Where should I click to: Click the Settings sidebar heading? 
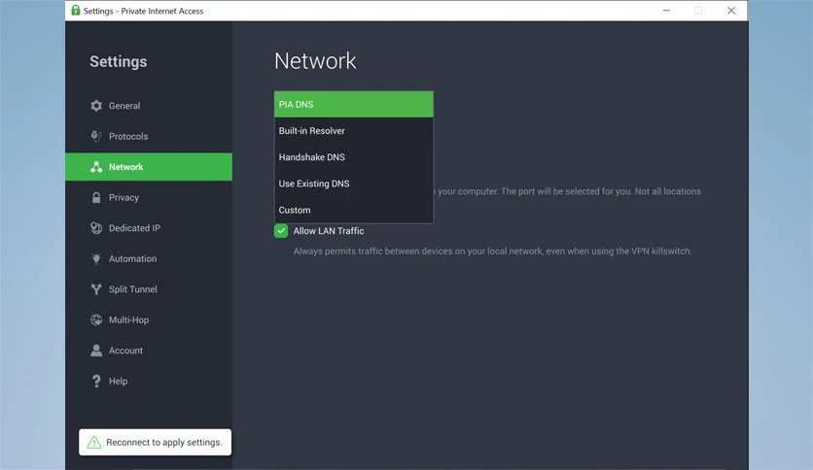[119, 61]
